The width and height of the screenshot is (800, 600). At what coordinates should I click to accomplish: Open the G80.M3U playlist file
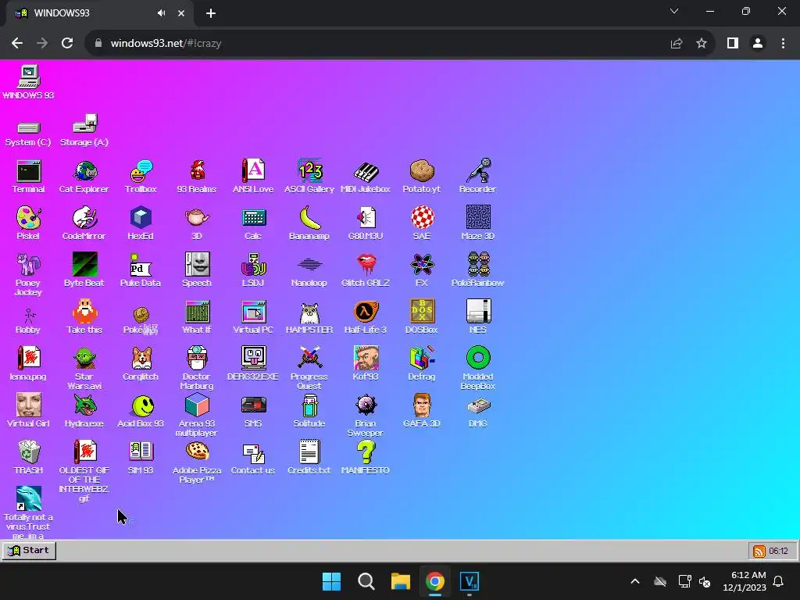(x=366, y=223)
